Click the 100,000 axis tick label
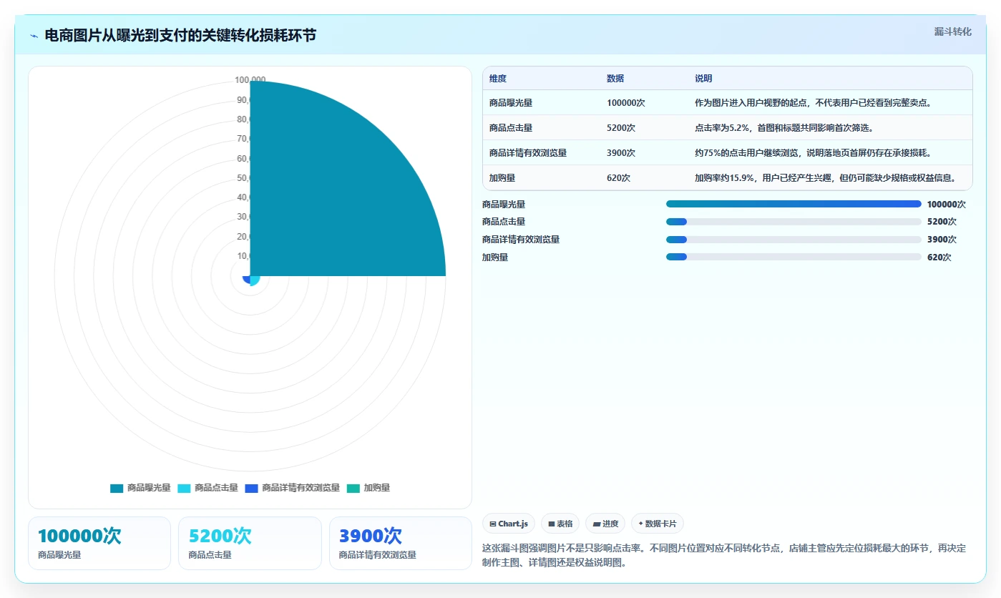Image resolution: width=1001 pixels, height=598 pixels. [x=250, y=80]
